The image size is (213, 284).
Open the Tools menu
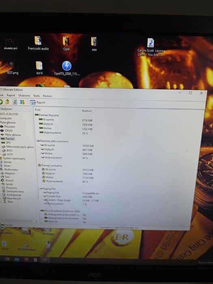pyautogui.click(x=36, y=96)
